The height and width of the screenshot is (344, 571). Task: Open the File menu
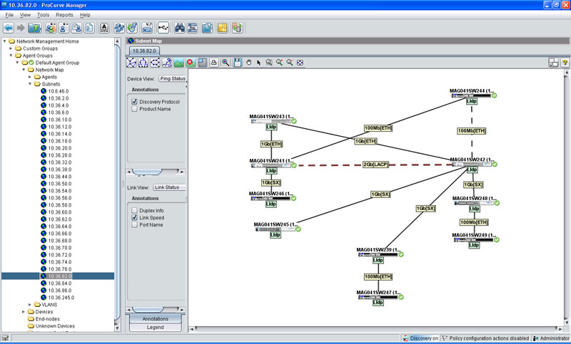pos(9,15)
